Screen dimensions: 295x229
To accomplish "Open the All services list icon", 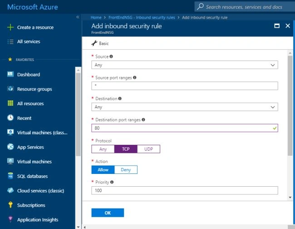I will tap(10, 41).
